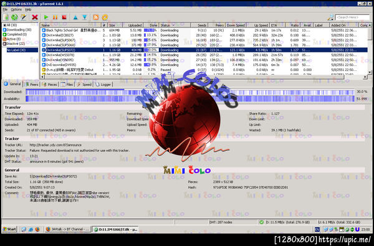This screenshot has height=246, width=374.
Task: Open the Preferences gear icon
Action: pyautogui.click(x=105, y=17)
